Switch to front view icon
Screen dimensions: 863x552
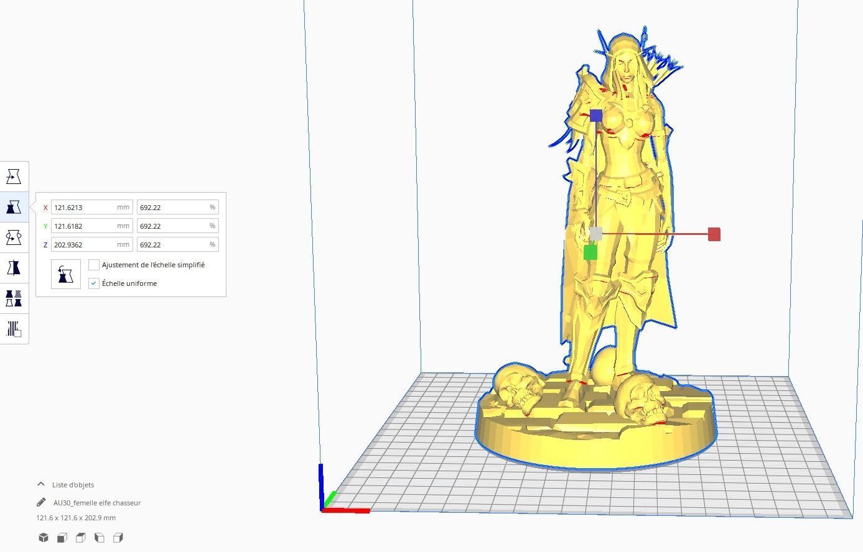coord(62,538)
